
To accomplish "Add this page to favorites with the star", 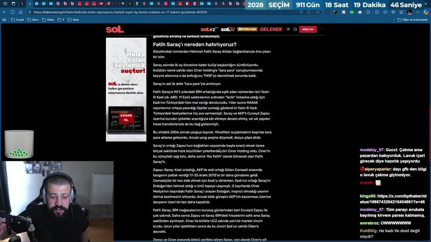I will pyautogui.click(x=318, y=12).
